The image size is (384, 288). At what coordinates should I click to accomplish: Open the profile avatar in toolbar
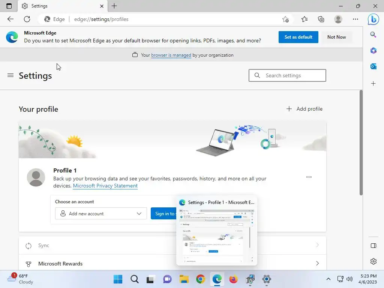coord(338,19)
